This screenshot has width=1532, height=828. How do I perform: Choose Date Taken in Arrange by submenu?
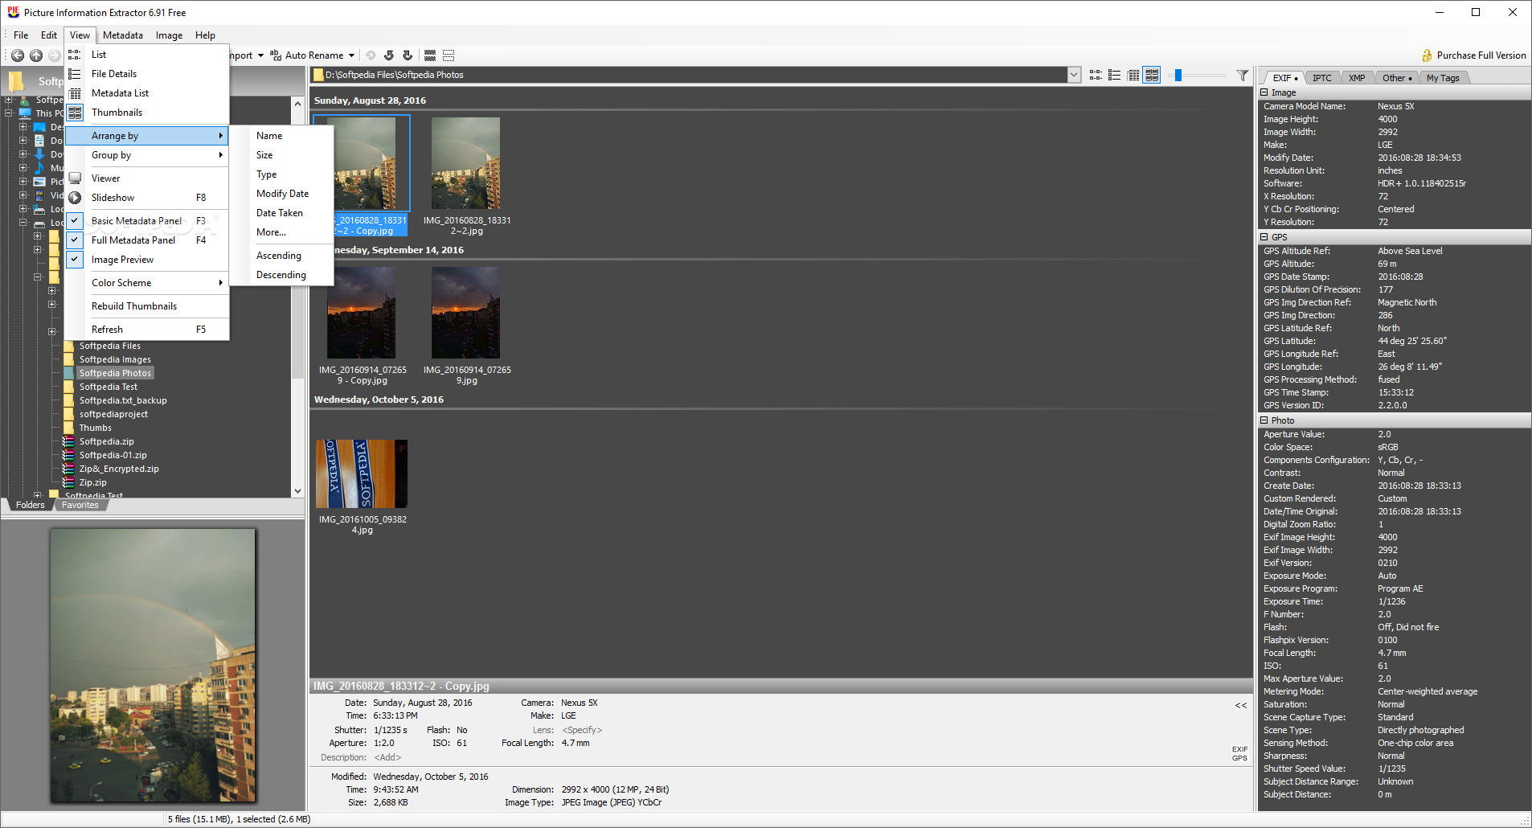[280, 213]
